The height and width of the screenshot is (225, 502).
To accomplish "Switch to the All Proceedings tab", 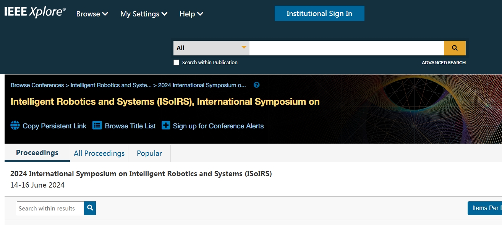I will coord(99,153).
